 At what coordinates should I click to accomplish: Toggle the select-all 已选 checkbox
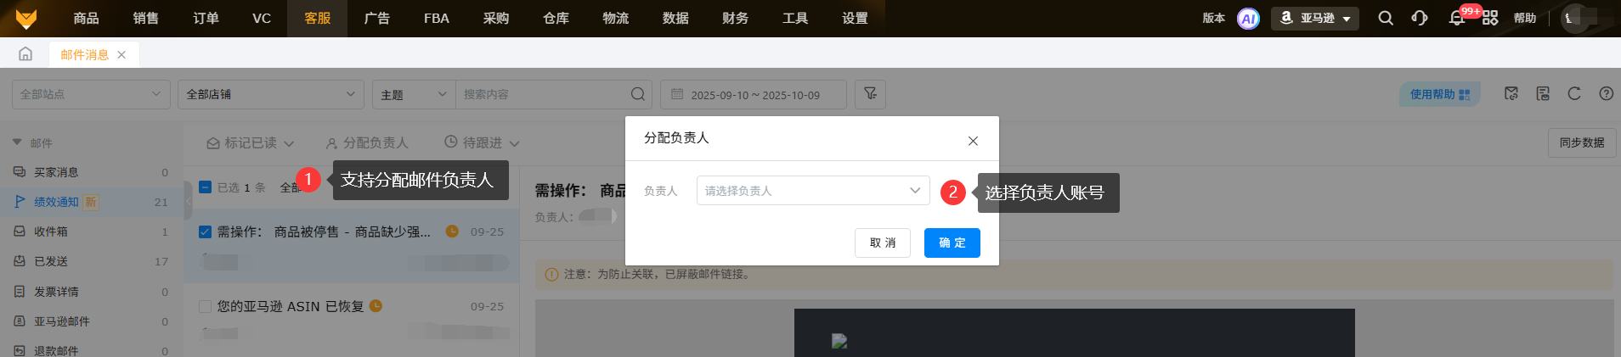(205, 187)
